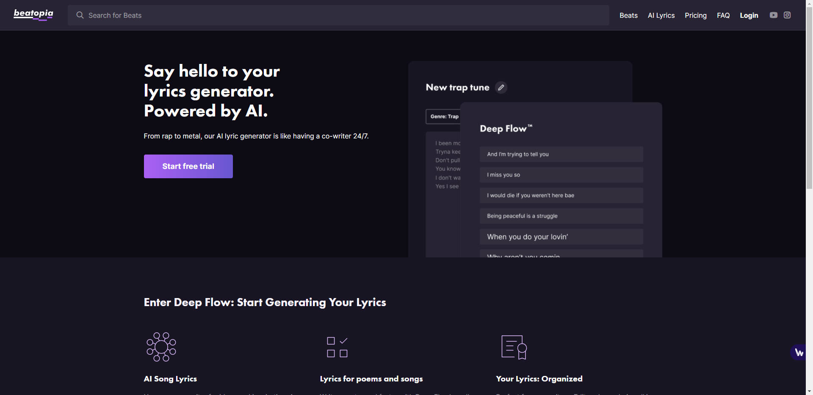The image size is (813, 395).
Task: Open the purple W widget bubble
Action: click(x=799, y=352)
